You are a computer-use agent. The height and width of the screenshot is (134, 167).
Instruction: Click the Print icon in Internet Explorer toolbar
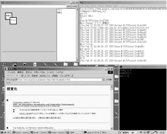65,76
